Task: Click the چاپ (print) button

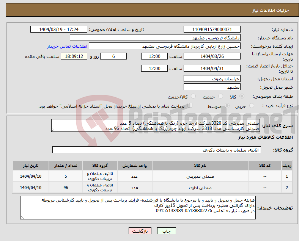Action: [x=166, y=231]
